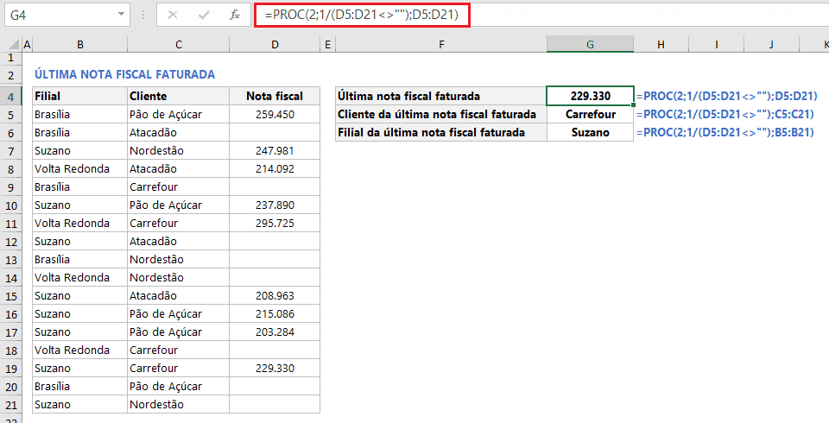Click the Filial table header cell

(79, 96)
